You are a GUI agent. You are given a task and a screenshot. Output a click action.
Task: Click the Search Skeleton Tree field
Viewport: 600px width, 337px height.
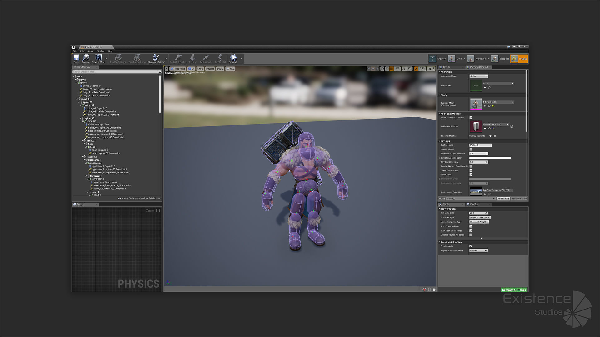[116, 72]
